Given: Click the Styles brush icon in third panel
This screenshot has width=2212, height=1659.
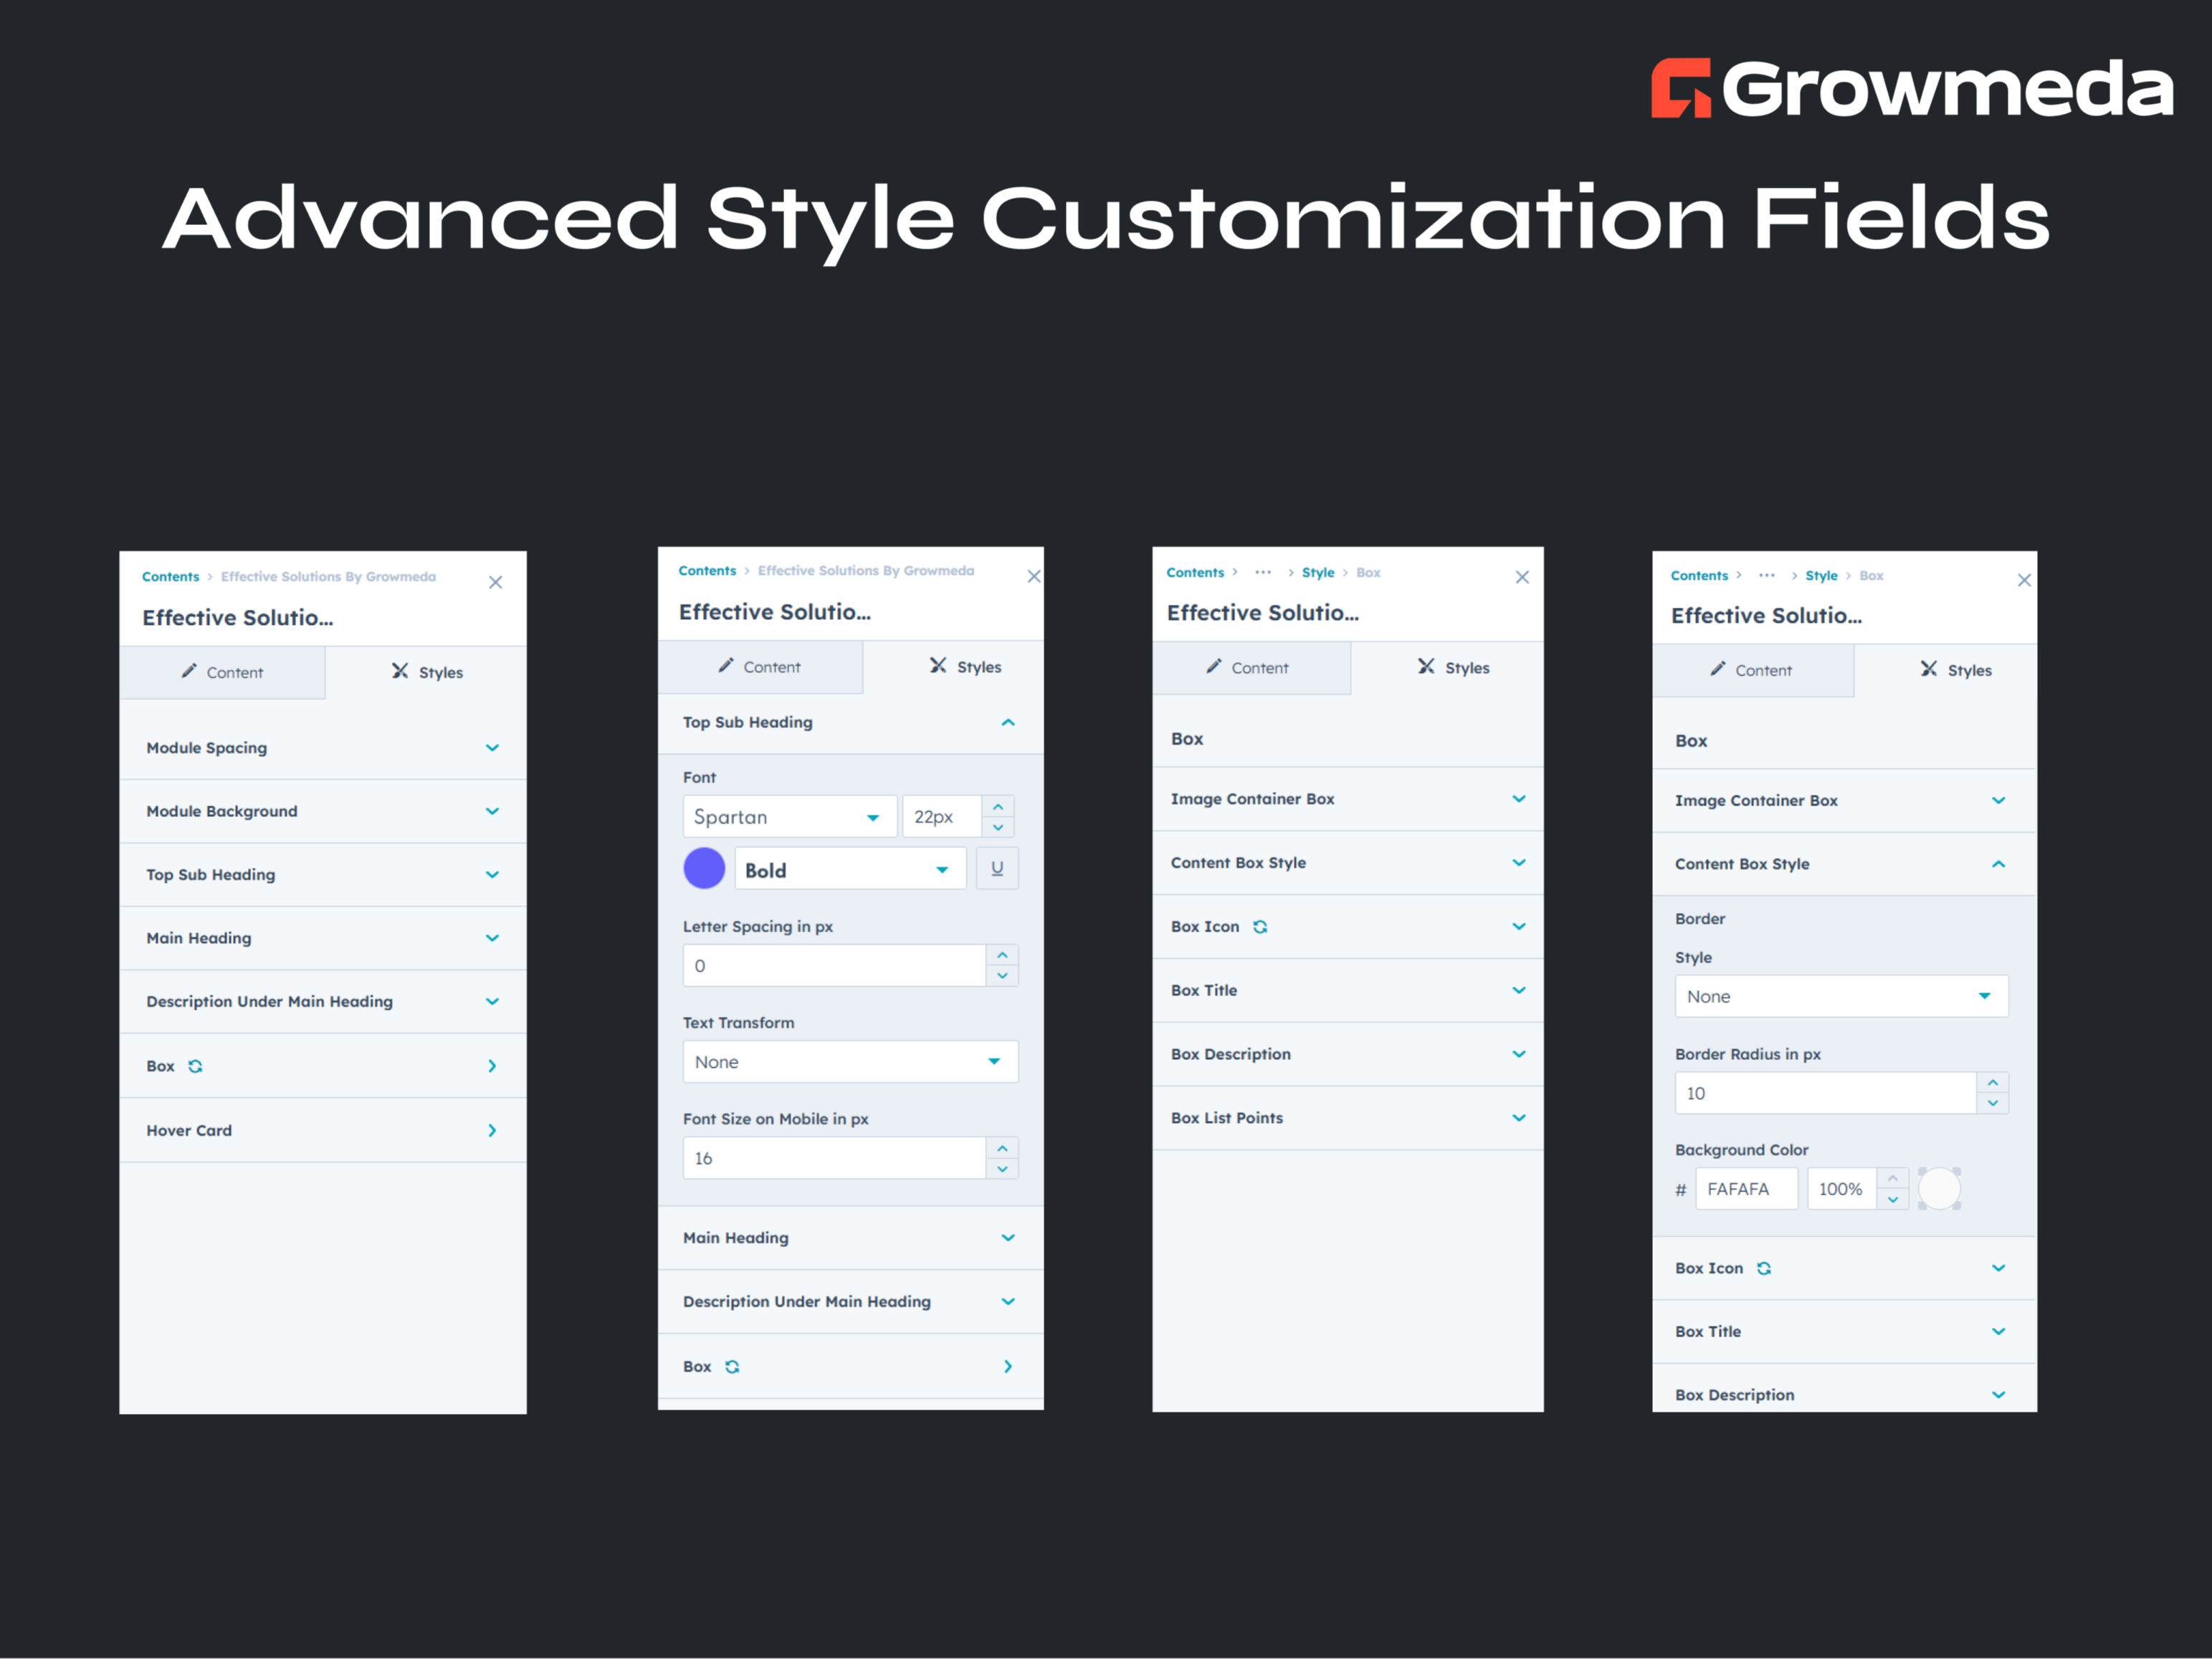Looking at the screenshot, I should click(1426, 667).
